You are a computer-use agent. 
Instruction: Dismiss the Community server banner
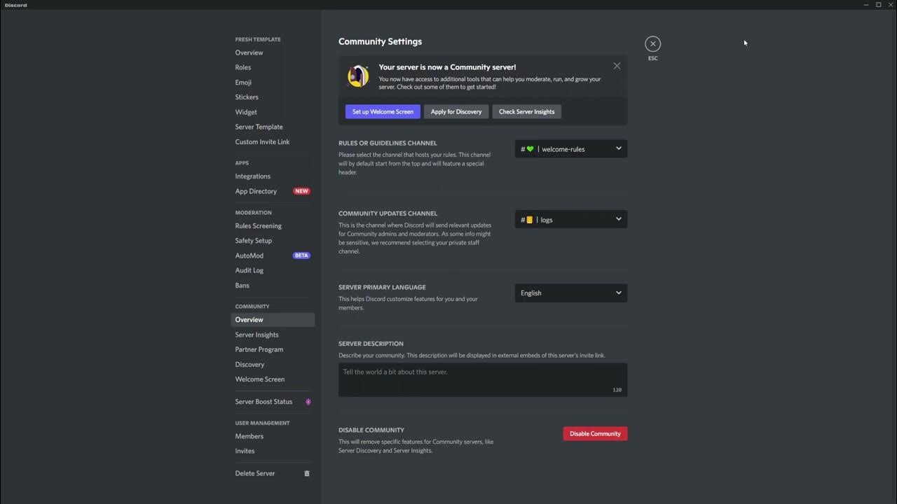coord(617,66)
